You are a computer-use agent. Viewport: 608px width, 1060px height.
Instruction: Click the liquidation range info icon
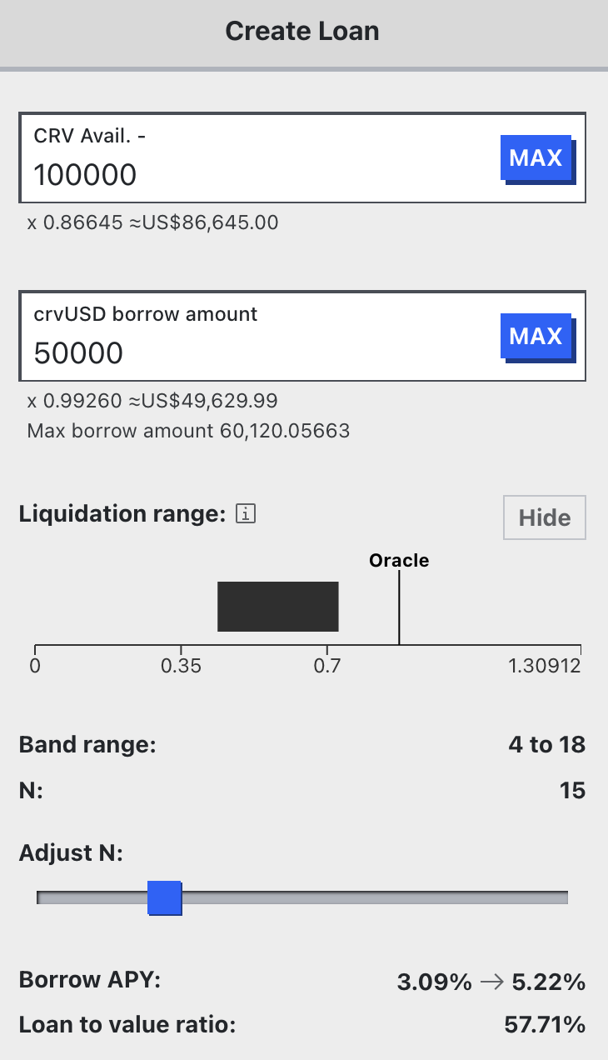[x=245, y=514]
